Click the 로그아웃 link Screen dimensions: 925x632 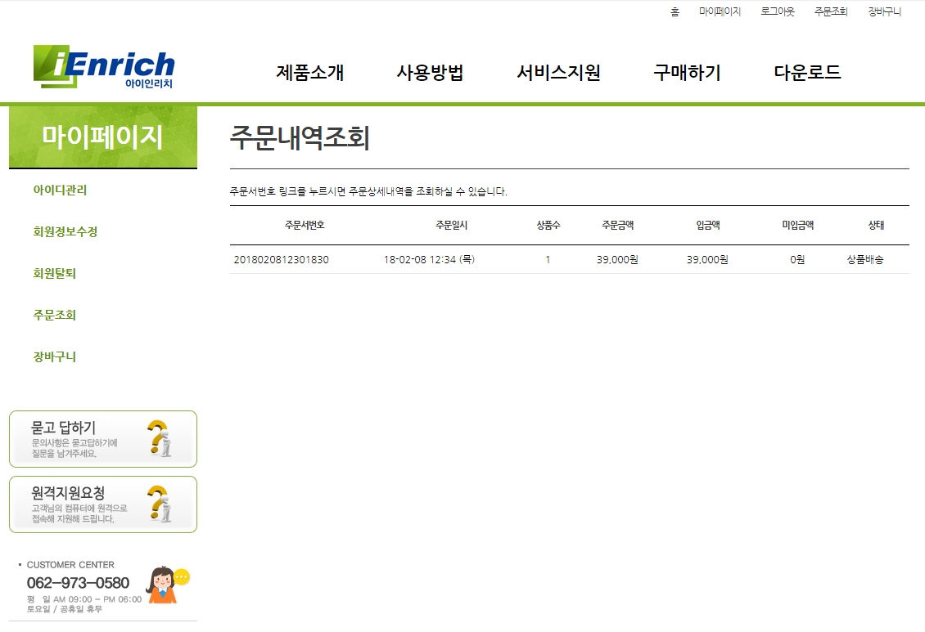tap(778, 12)
